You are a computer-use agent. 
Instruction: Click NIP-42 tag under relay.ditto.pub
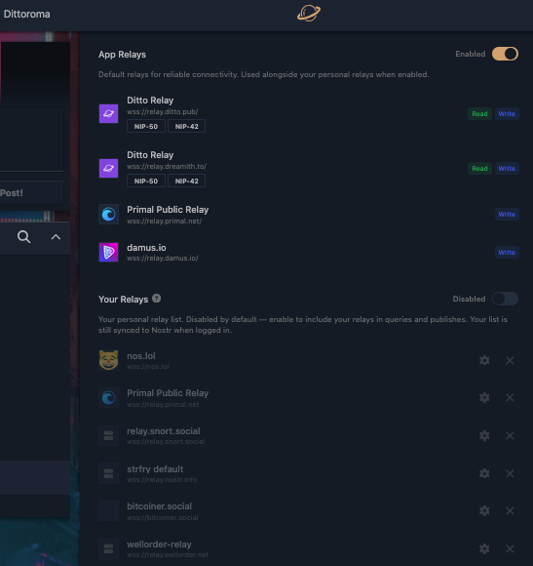187,126
